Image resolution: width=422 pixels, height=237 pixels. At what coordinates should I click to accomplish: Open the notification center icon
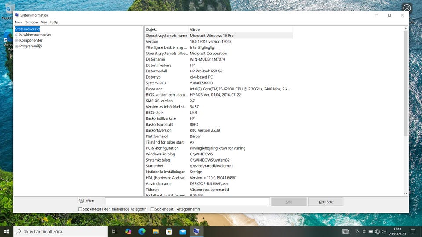point(413,231)
